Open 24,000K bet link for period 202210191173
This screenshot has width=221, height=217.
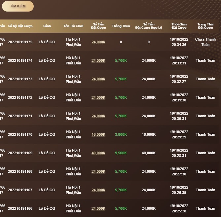click(x=98, y=79)
